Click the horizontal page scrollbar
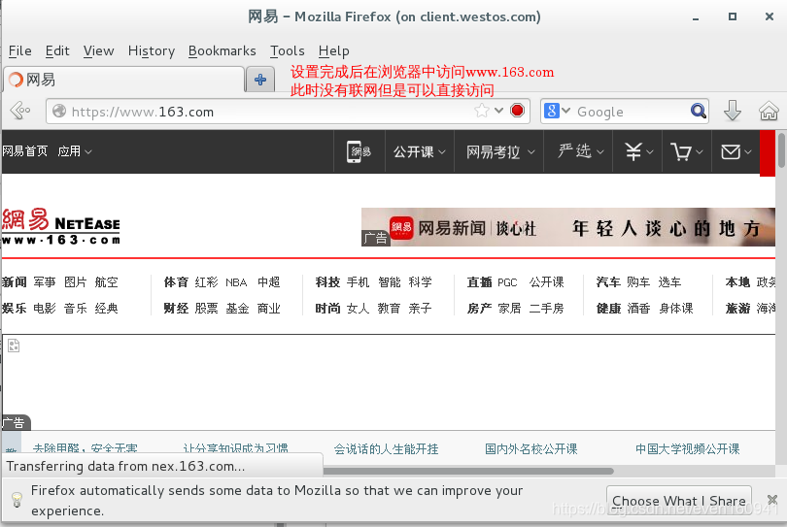 pyautogui.click(x=467, y=471)
